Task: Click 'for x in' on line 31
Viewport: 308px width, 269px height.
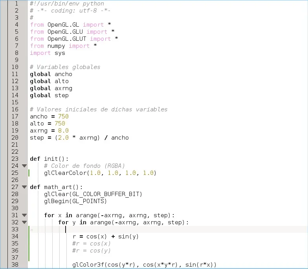Action: click(x=58, y=215)
